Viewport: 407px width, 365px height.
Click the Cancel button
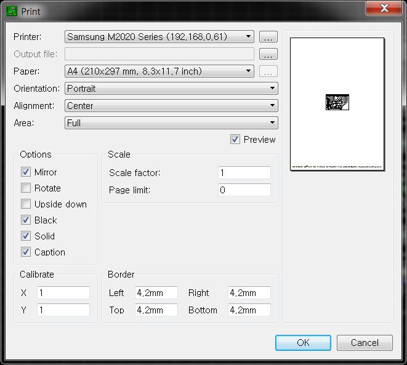(x=365, y=343)
